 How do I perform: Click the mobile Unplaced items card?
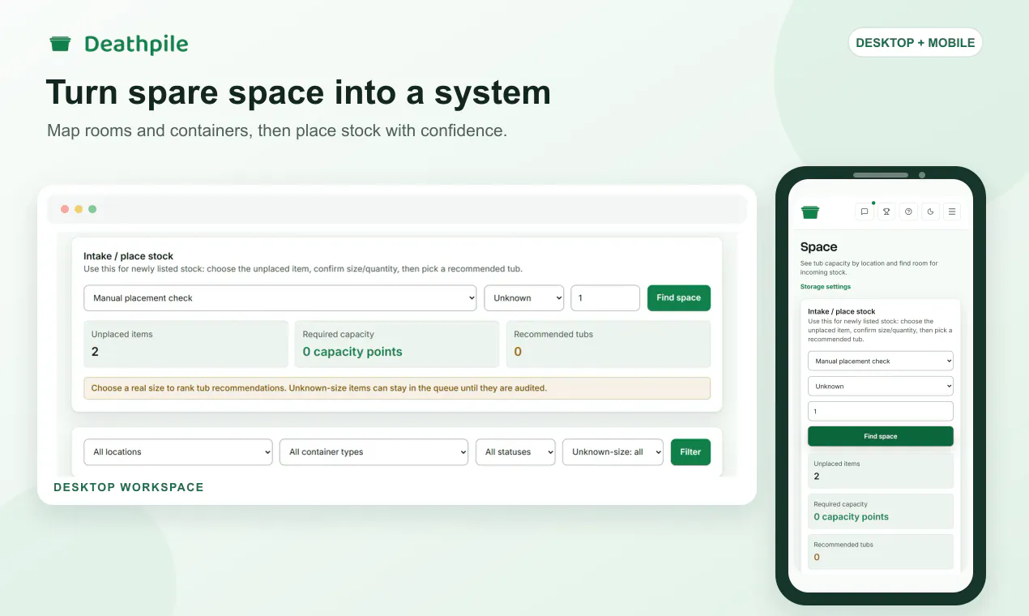881,470
